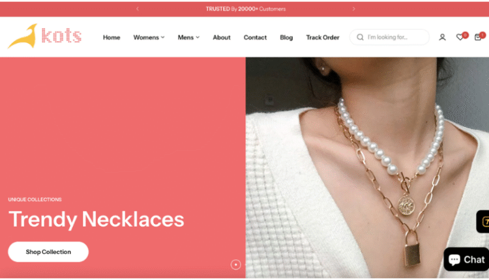
Task: Show next announcement with right arrow
Action: tap(353, 8)
